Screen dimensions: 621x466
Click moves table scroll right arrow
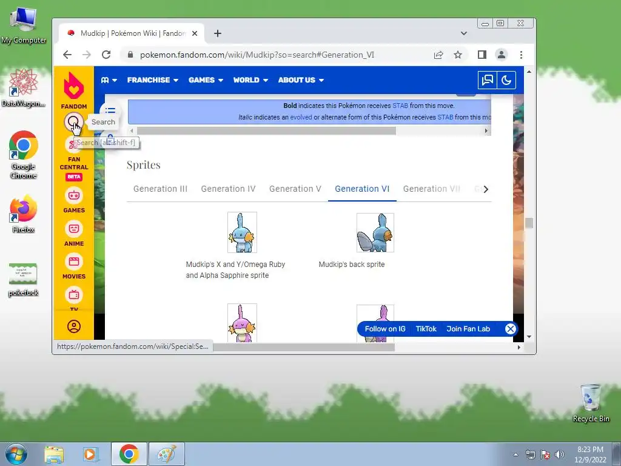tap(486, 131)
